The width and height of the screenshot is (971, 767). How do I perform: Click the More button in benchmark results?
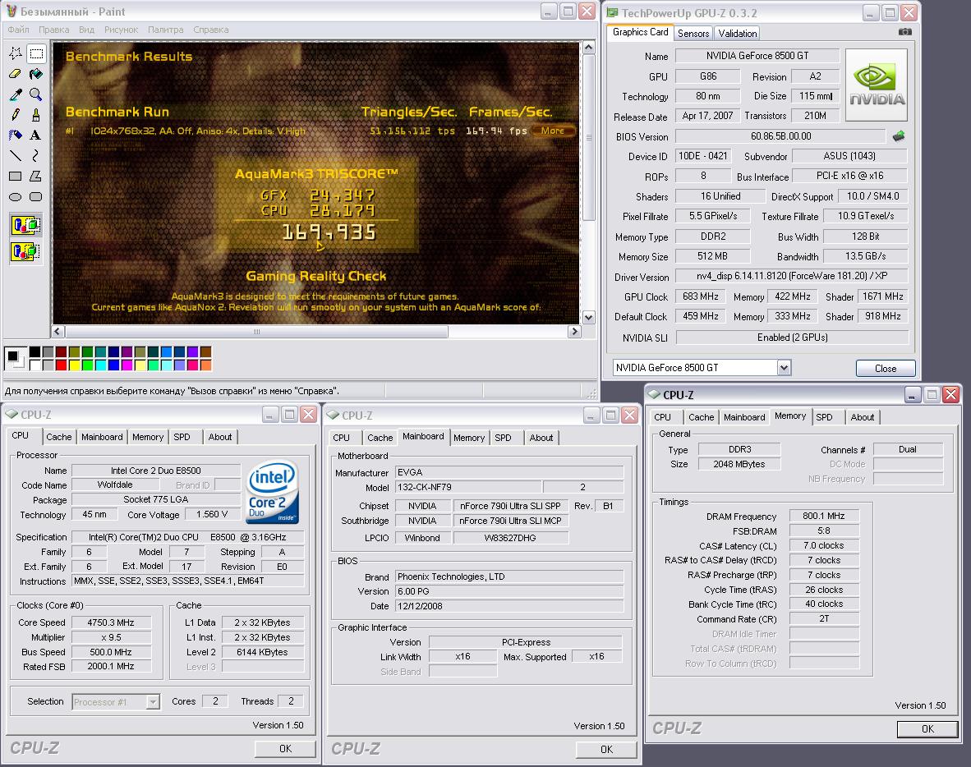pos(552,131)
